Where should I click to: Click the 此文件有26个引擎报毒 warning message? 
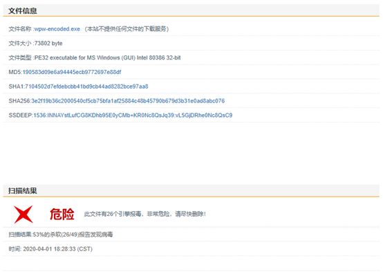coord(145,214)
